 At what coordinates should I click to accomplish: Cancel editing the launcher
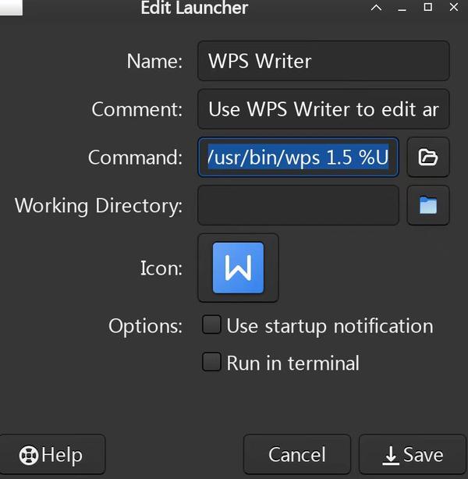coord(297,455)
